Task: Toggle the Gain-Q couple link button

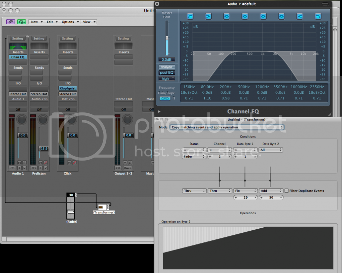Action: [165, 98]
